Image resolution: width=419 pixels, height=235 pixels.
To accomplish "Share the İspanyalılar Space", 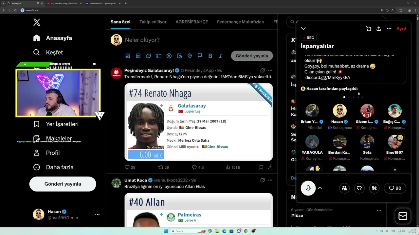I will coord(379,29).
